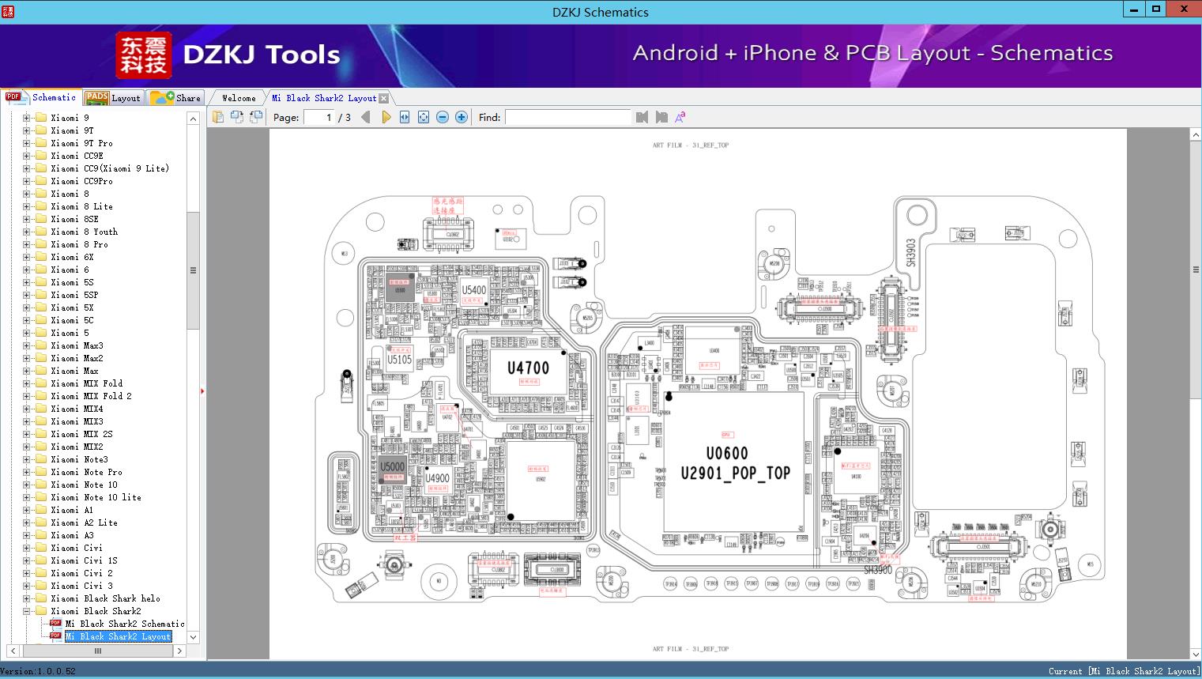Click the folder icon beside Xiaomi 5SP
Screen dimensions: 1202x679
click(x=40, y=295)
